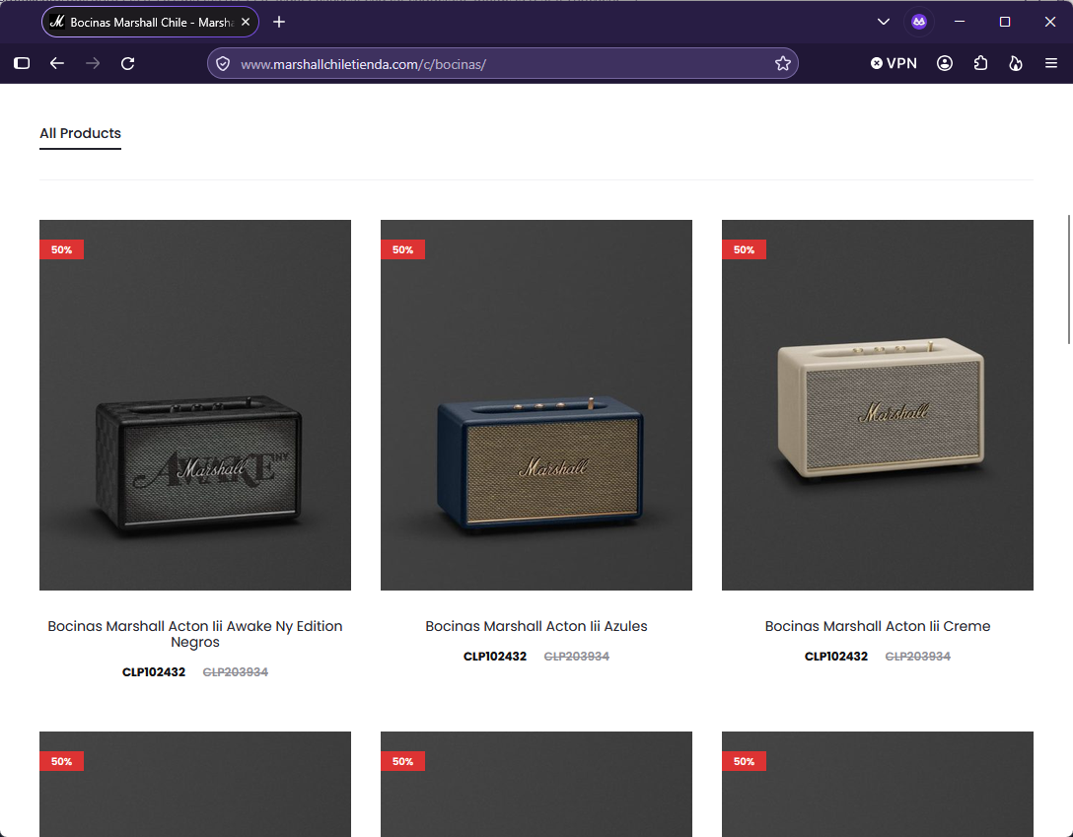The width and height of the screenshot is (1073, 837).
Task: Click the page vertical scrollbar
Action: tap(1069, 279)
